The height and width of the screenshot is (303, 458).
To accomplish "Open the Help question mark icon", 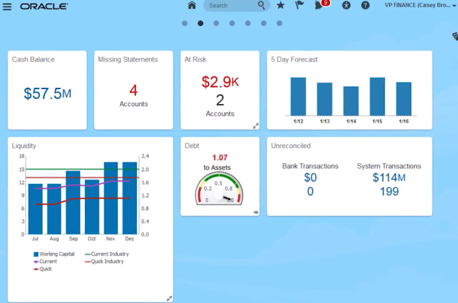I will [x=366, y=6].
